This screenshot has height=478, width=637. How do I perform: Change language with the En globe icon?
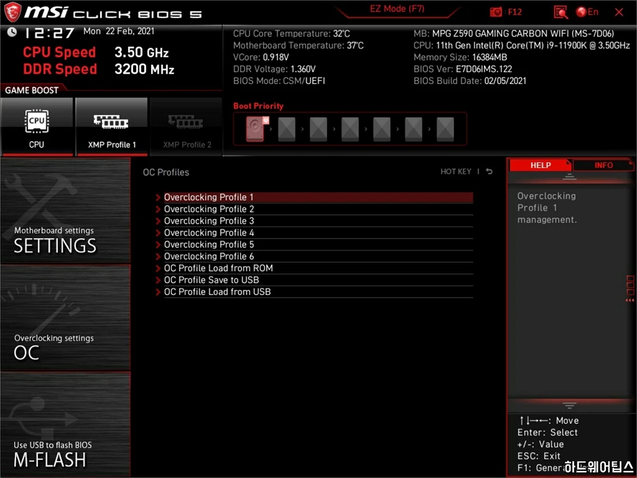tap(587, 12)
